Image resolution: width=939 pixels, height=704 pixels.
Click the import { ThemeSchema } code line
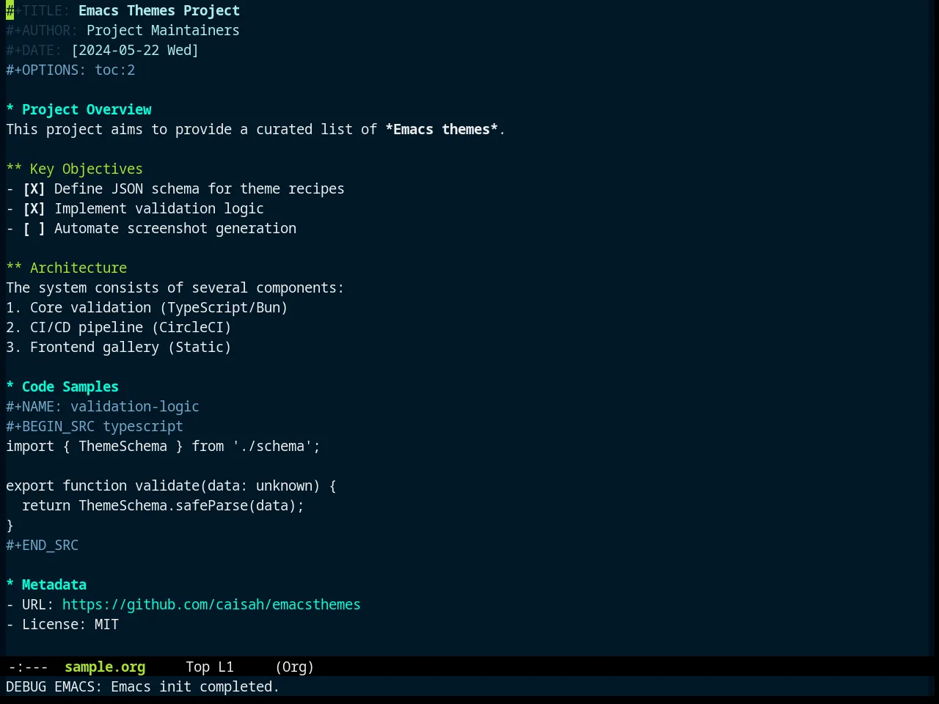163,447
